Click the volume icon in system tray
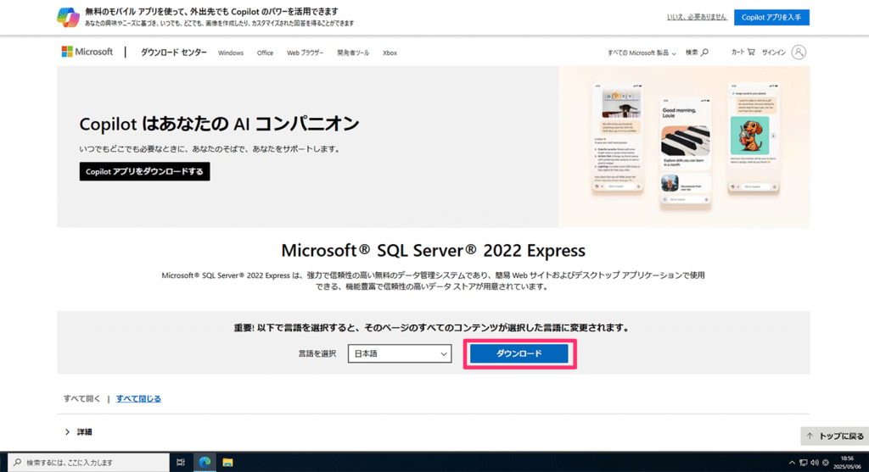The image size is (869, 472). pyautogui.click(x=814, y=463)
